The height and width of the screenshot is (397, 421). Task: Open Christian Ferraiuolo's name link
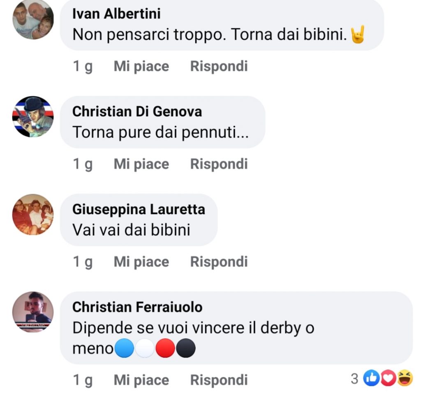(x=137, y=307)
